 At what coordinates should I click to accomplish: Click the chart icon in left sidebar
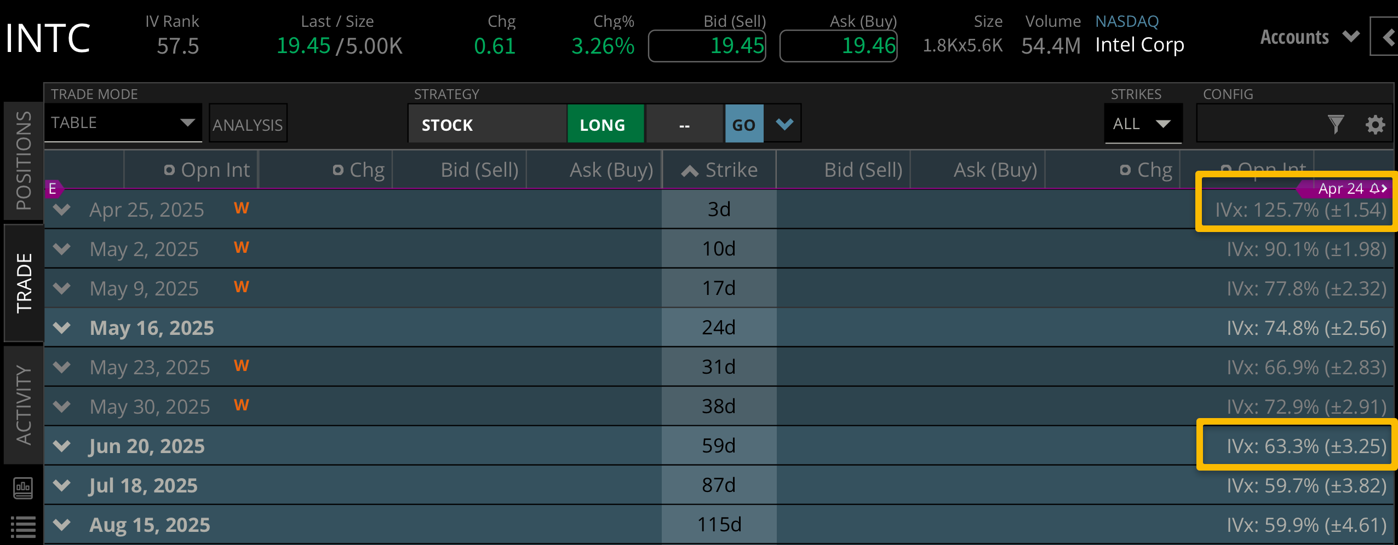(x=23, y=488)
